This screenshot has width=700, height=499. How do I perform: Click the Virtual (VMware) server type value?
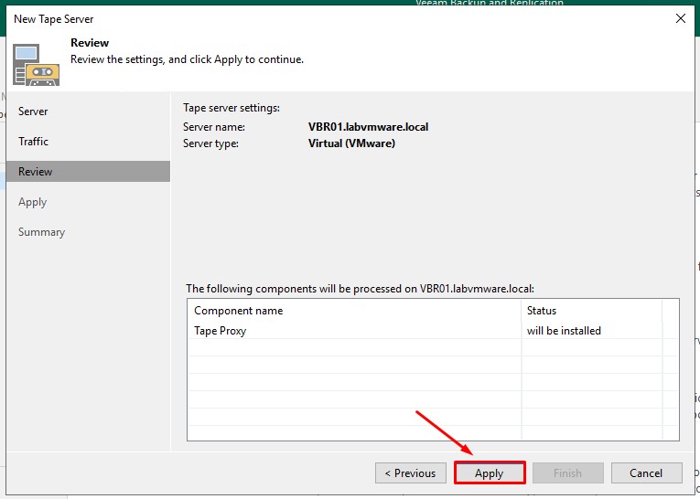(x=351, y=143)
